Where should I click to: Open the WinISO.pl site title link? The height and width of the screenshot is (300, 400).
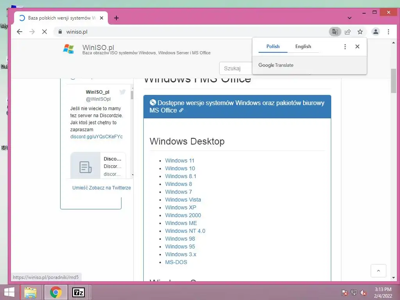coord(98,47)
